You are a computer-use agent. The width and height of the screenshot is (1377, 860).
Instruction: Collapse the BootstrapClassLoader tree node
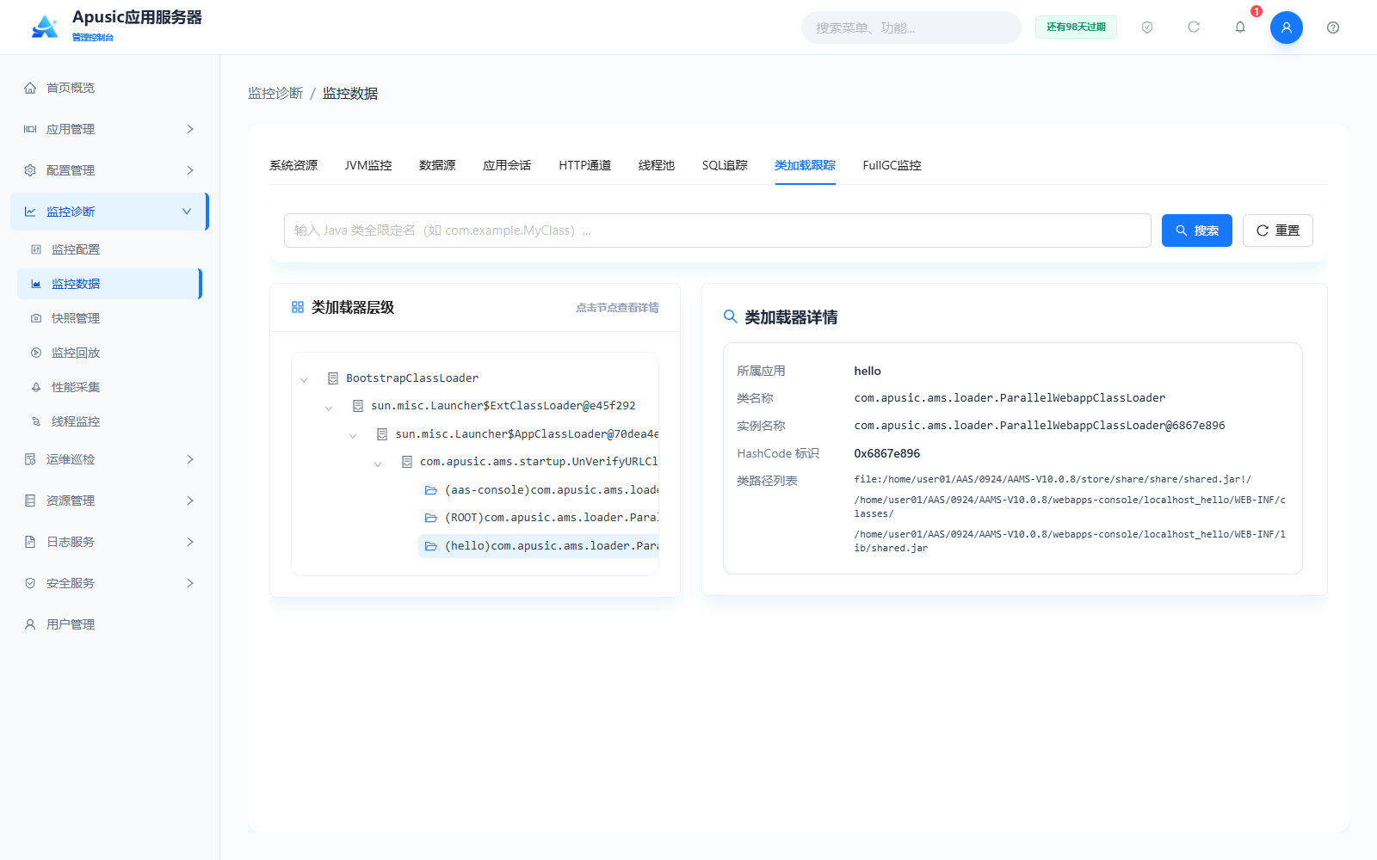tap(304, 379)
